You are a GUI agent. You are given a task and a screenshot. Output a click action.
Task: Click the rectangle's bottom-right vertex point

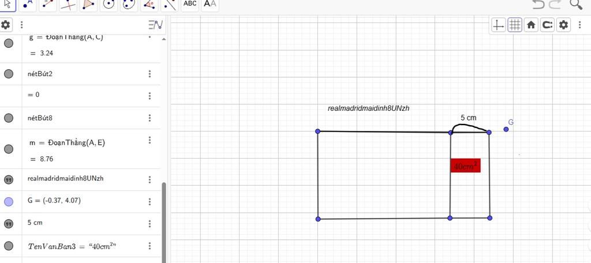489,218
